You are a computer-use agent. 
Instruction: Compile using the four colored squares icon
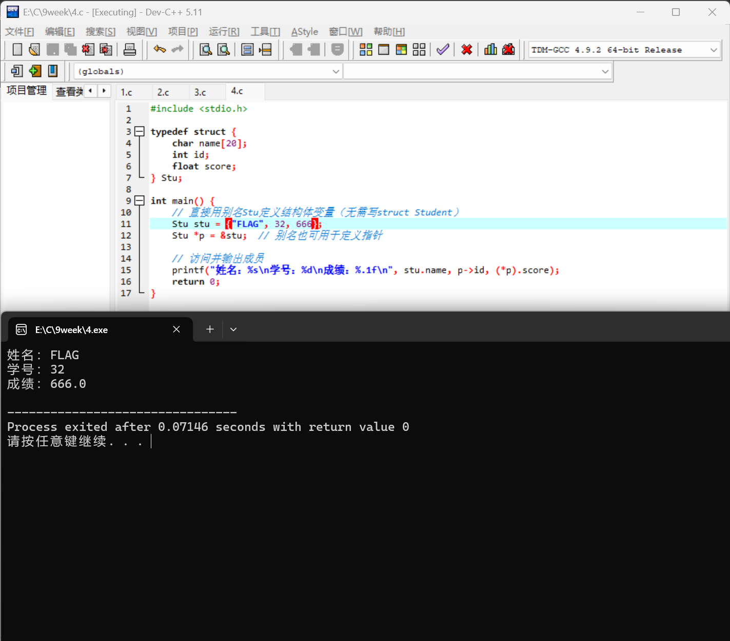click(366, 50)
